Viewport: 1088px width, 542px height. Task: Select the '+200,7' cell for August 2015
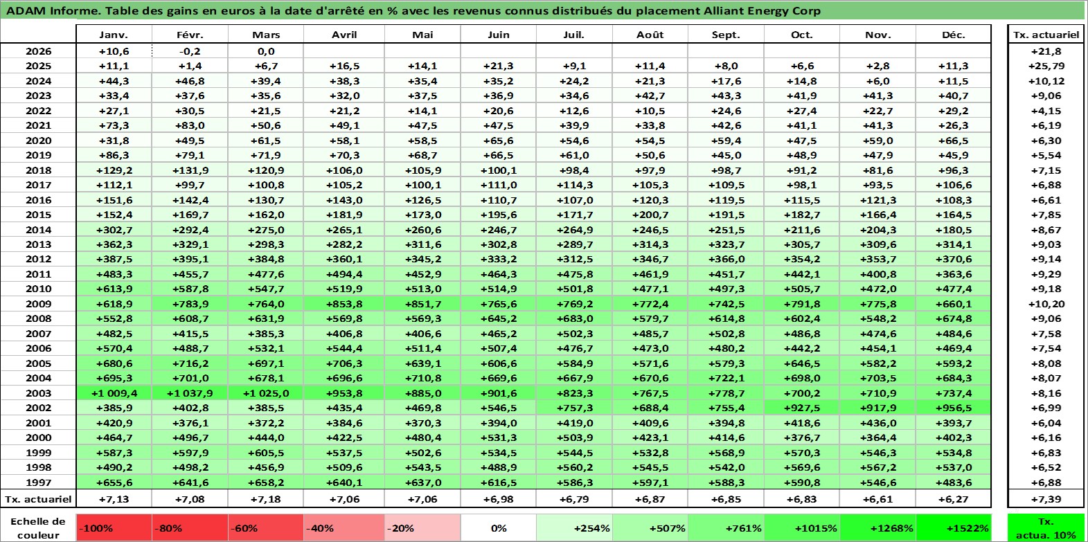pyautogui.click(x=650, y=215)
